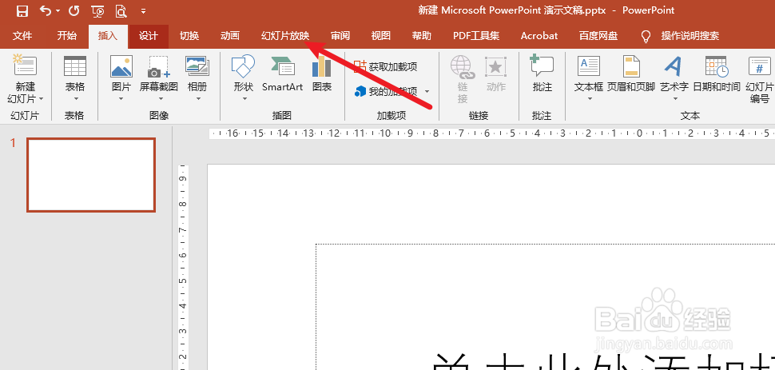
Task: Open the 视图 tab
Action: [x=380, y=36]
